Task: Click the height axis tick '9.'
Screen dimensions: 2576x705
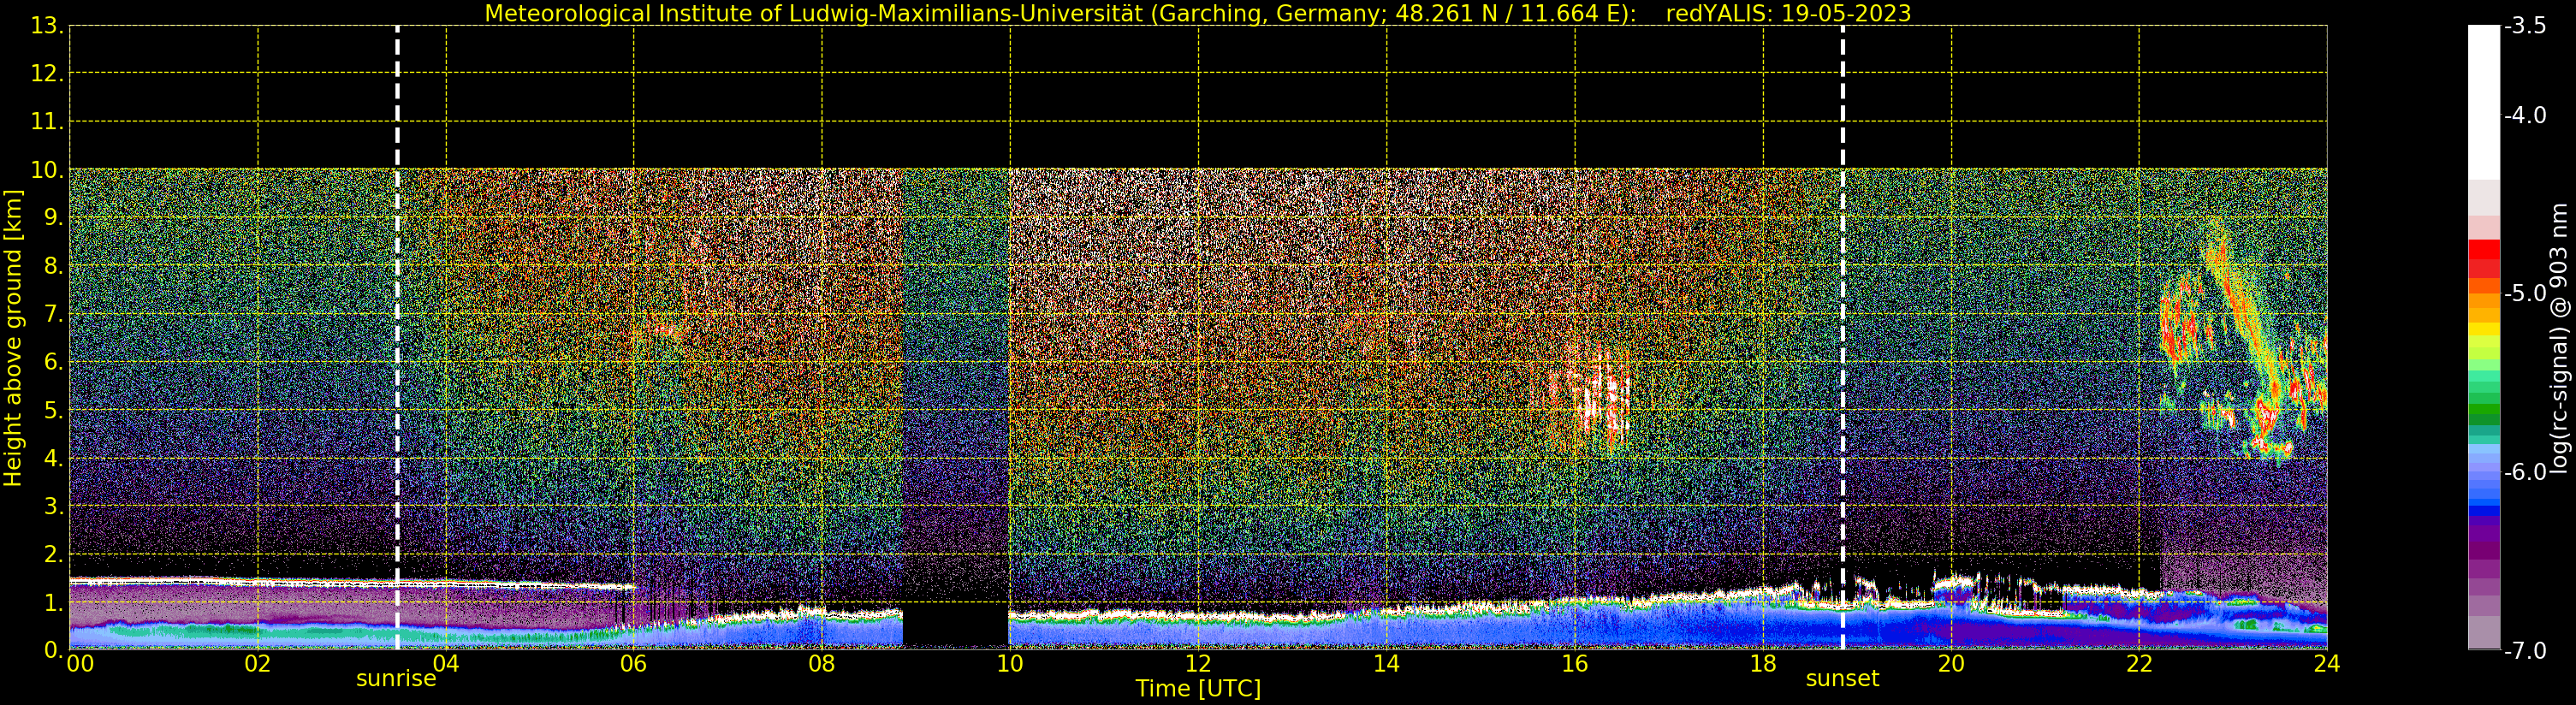Action: (x=53, y=218)
